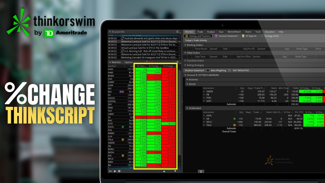Image resolution: width=325 pixels, height=183 pixels.
Task: Expand the NFLX position row
Action: coord(204,122)
